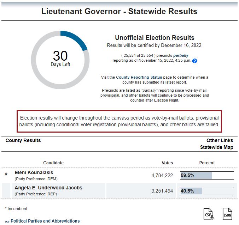This screenshot has height=225, width=239.
Task: Click Eleni Kounalakis 59.5% percent bar
Action: pyautogui.click(x=207, y=175)
